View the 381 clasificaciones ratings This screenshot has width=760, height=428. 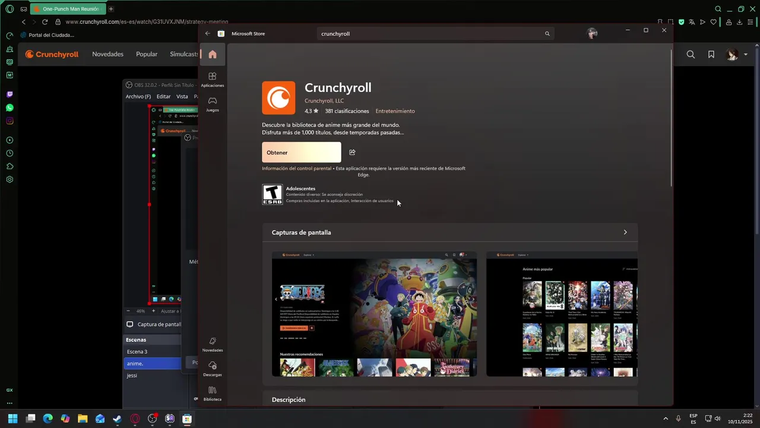coord(347,111)
